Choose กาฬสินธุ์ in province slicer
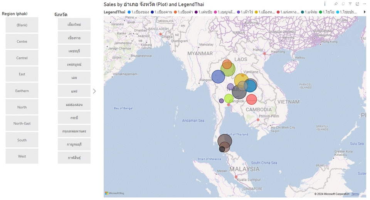This screenshot has height=200, width=370. pos(74,158)
